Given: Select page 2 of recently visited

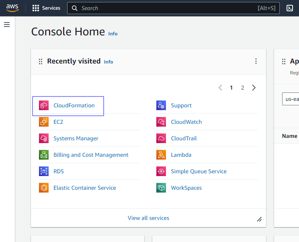Looking at the screenshot, I should (x=242, y=88).
